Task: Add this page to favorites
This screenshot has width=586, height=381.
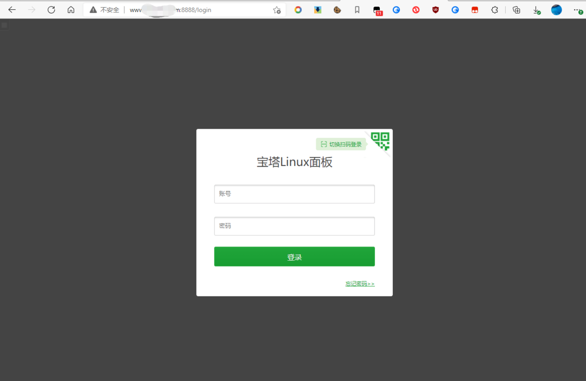Action: point(277,10)
